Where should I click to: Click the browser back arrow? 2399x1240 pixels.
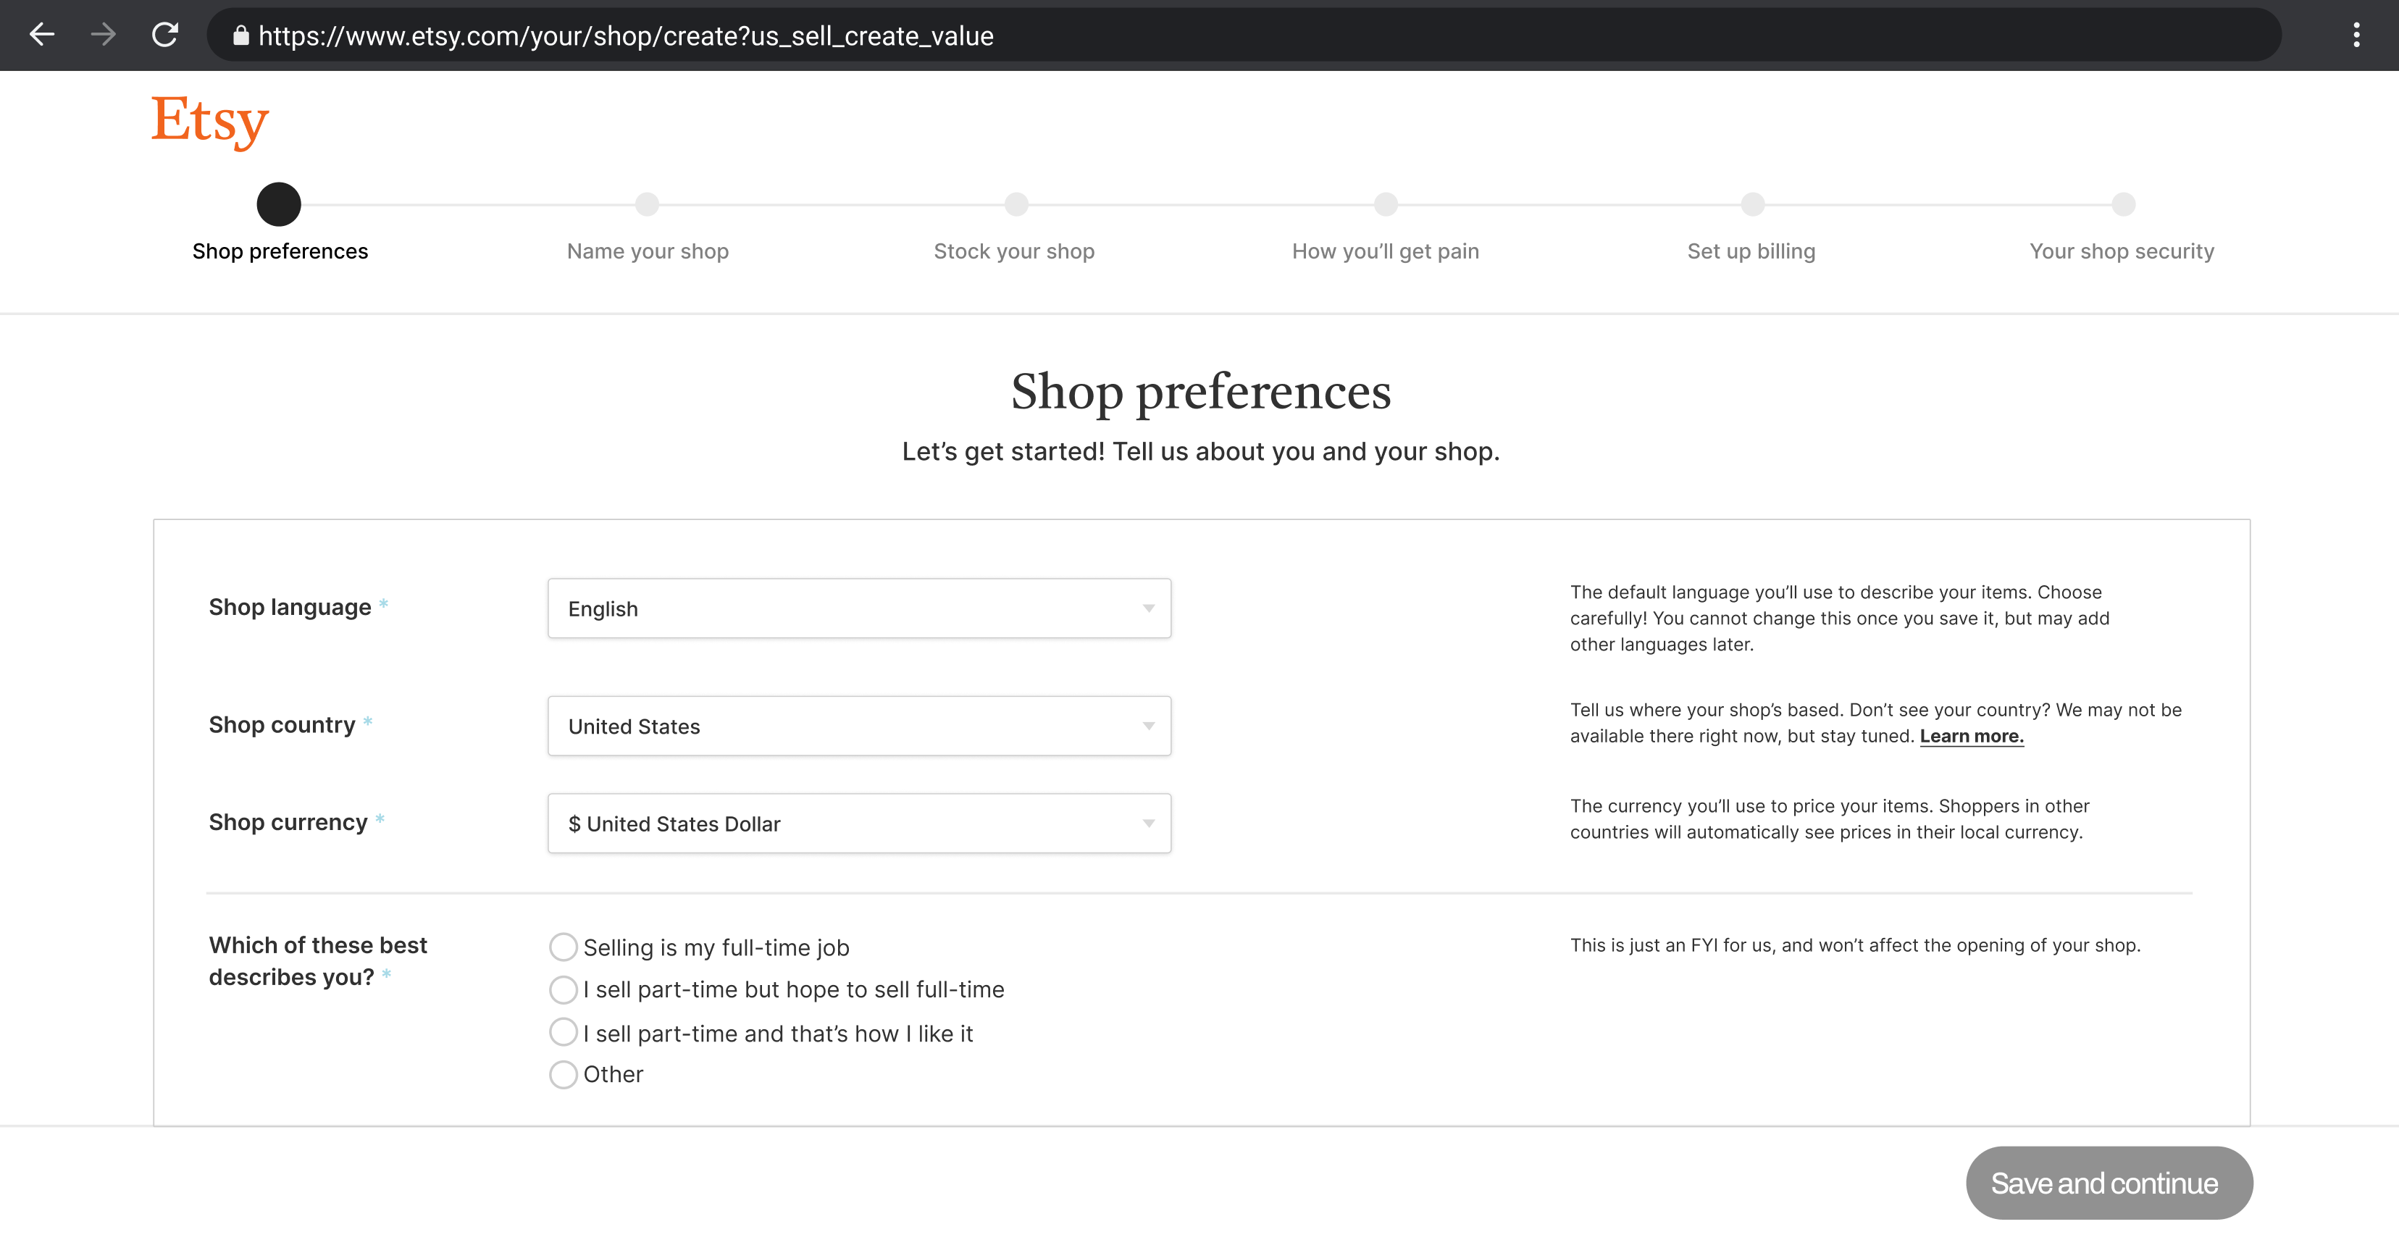(42, 35)
